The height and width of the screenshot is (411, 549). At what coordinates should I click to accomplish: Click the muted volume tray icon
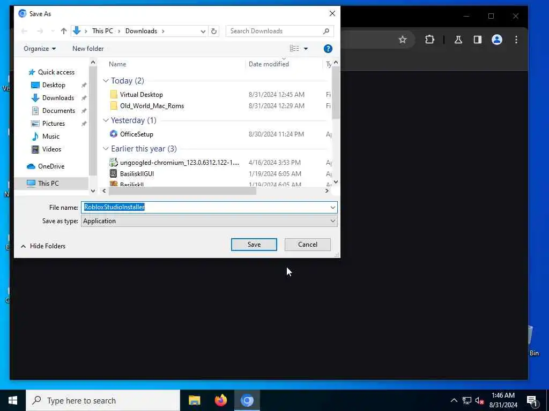pyautogui.click(x=479, y=400)
